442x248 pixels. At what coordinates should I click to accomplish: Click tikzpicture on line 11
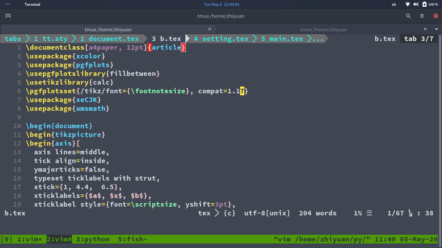(78, 135)
